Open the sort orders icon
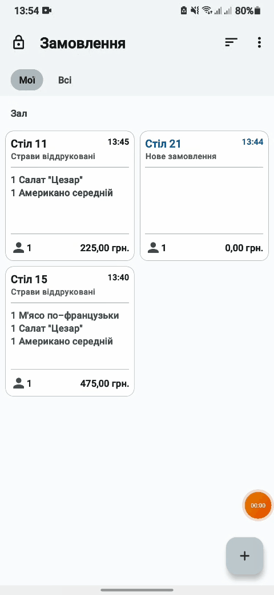The height and width of the screenshot is (595, 274). point(231,42)
